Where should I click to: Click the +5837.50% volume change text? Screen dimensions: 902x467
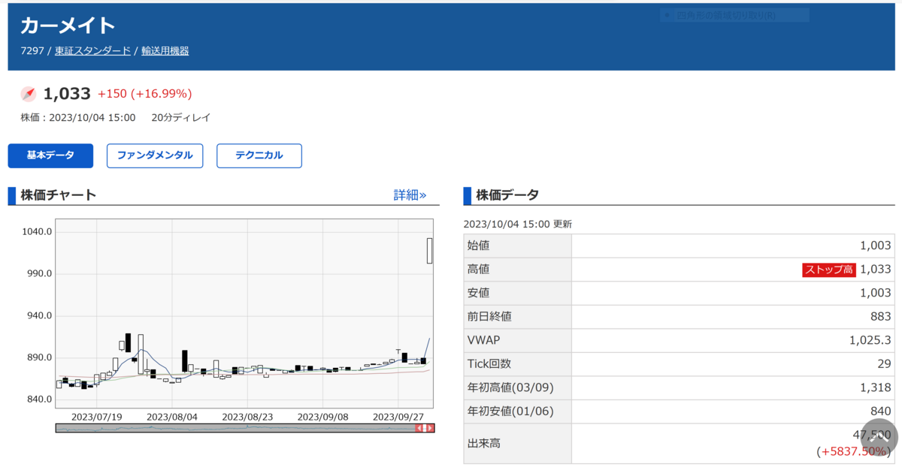[x=855, y=451]
